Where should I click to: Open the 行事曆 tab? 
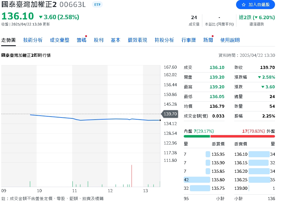tap(188, 40)
